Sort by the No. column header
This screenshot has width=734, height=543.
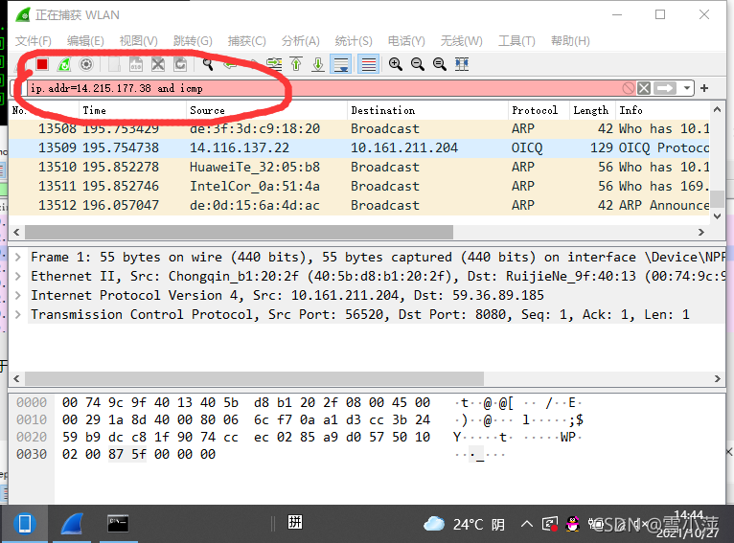tap(44, 110)
